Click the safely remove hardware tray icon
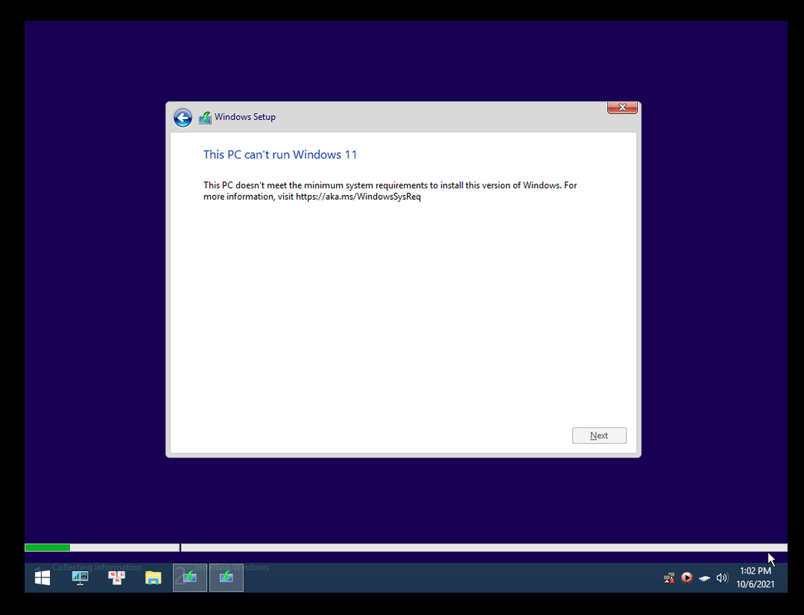 (x=705, y=578)
